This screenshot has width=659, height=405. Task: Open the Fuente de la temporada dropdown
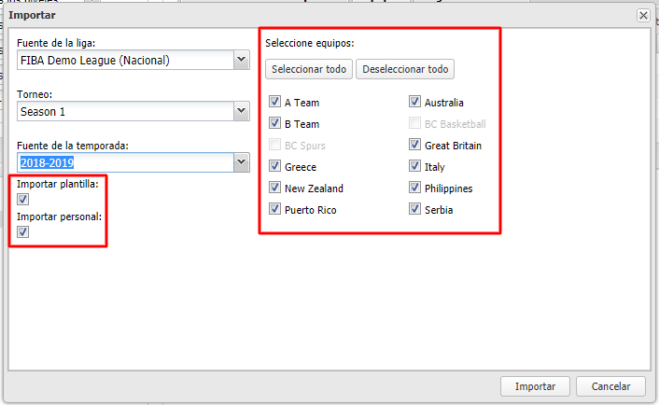point(242,162)
